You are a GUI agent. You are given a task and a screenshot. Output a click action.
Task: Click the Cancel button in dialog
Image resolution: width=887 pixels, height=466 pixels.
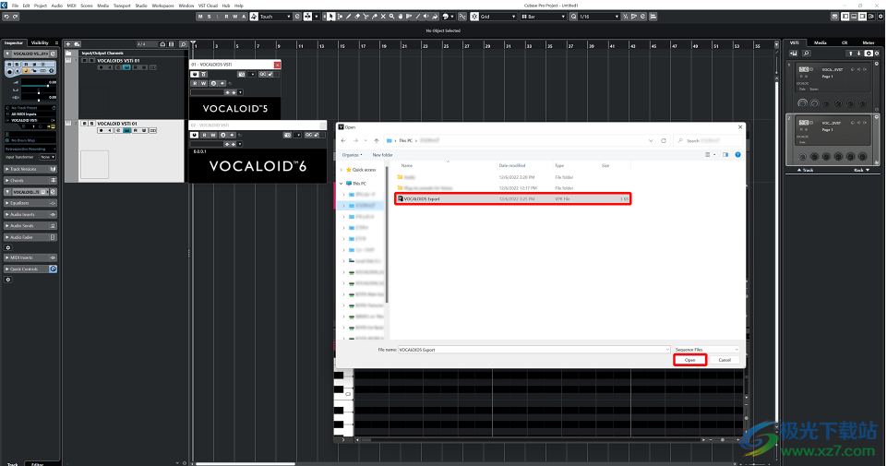coord(725,360)
